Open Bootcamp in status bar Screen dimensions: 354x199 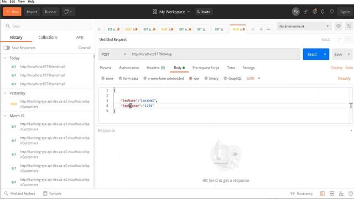301,193
